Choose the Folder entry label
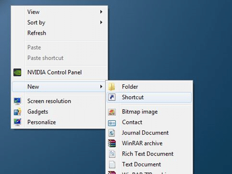Screen dimensions: 232x174 [130, 87]
